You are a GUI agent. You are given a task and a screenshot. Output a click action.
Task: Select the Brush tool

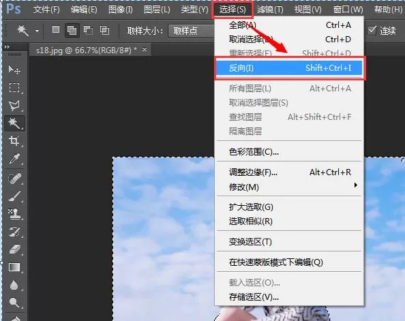coord(14,196)
